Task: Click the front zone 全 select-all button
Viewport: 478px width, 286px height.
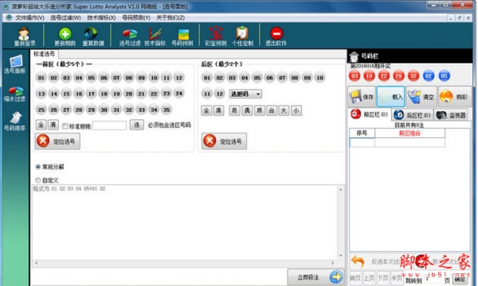Action: coord(41,125)
